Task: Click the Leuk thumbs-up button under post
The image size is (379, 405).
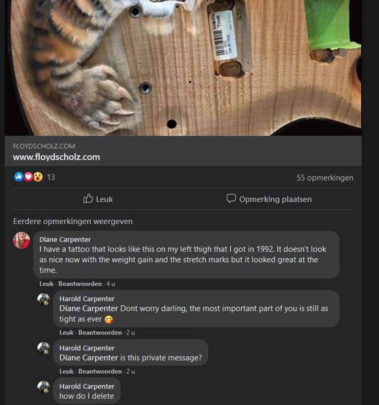Action: 98,199
